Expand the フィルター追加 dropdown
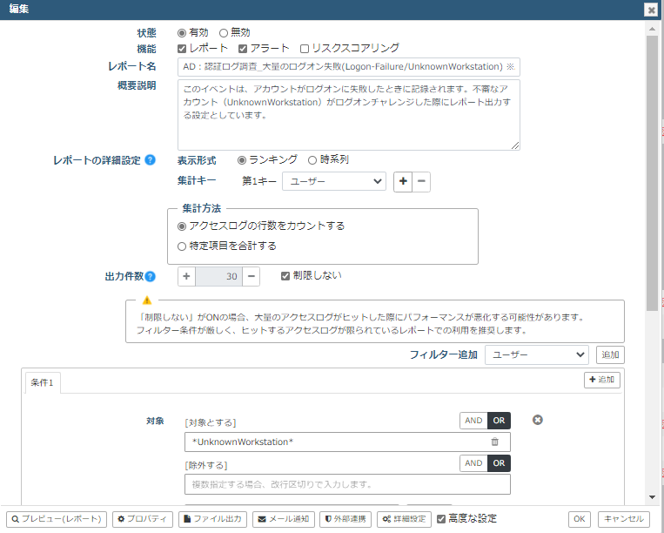 (537, 354)
